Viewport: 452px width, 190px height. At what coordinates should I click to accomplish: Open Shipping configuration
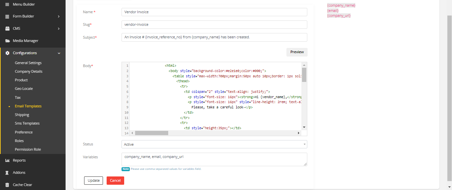pos(22,115)
